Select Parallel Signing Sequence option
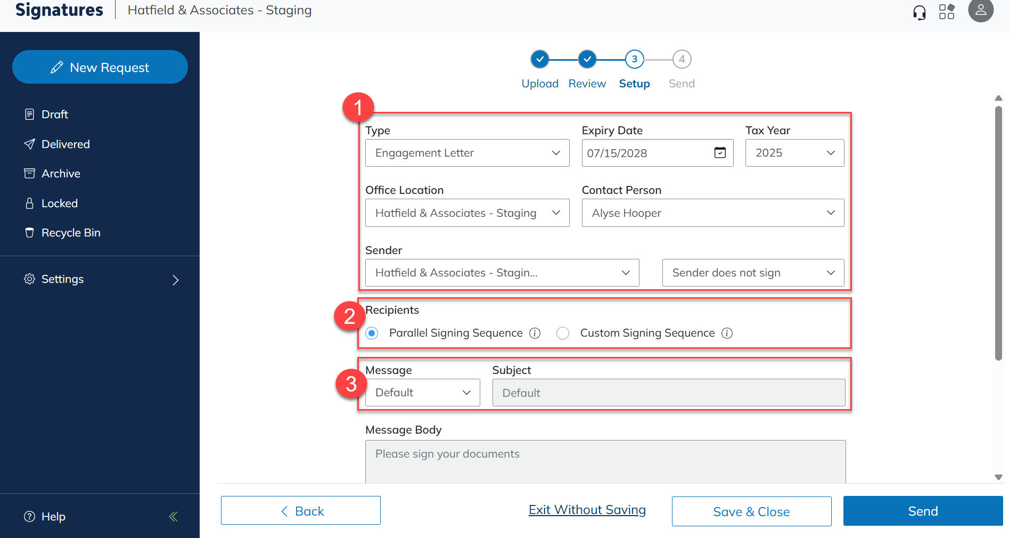 click(x=372, y=333)
